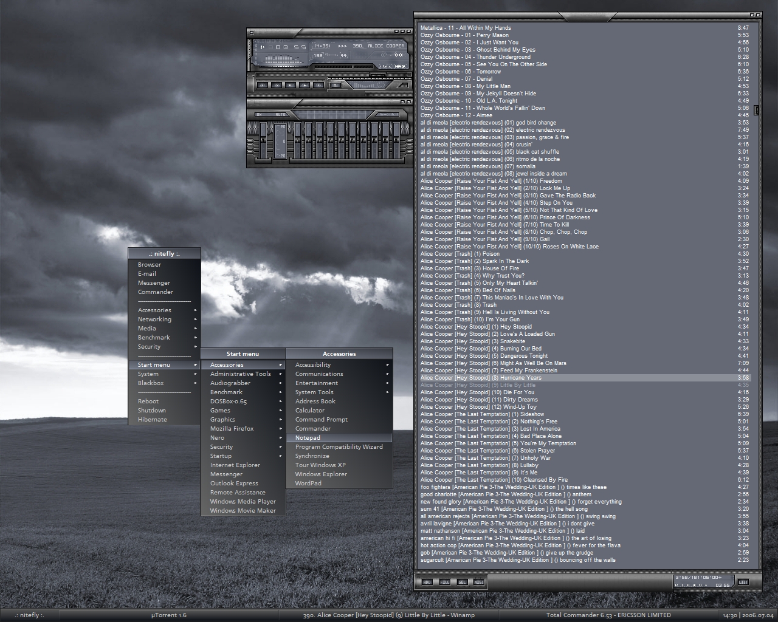The image size is (778, 622).
Task: Expand Blackbox submenu in nitefly menu
Action: click(164, 383)
